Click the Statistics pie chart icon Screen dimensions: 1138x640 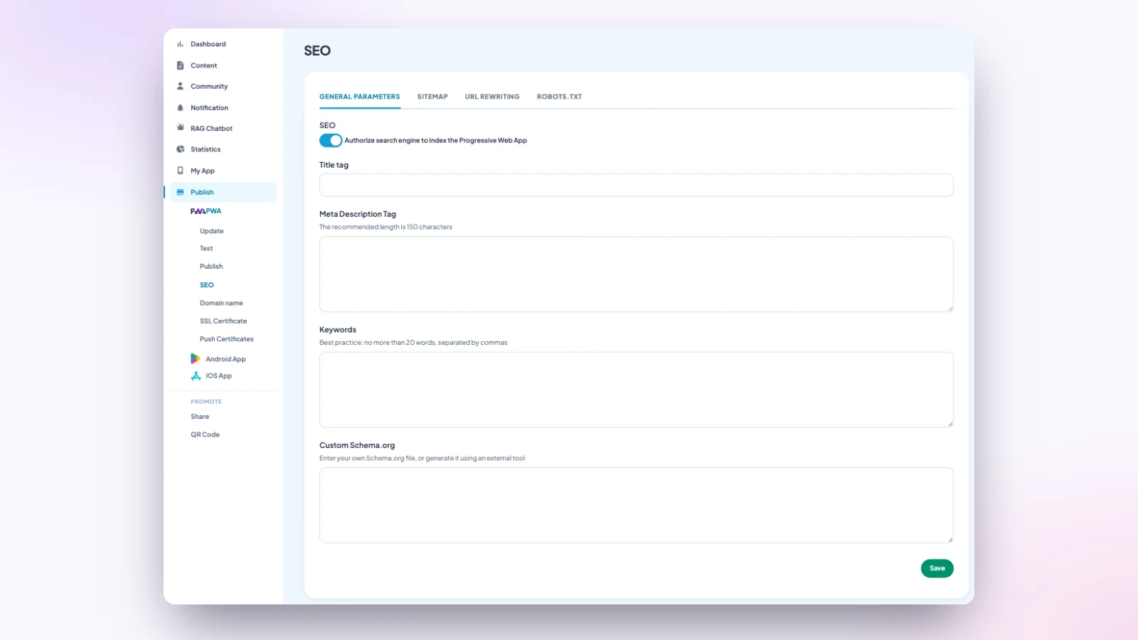180,149
